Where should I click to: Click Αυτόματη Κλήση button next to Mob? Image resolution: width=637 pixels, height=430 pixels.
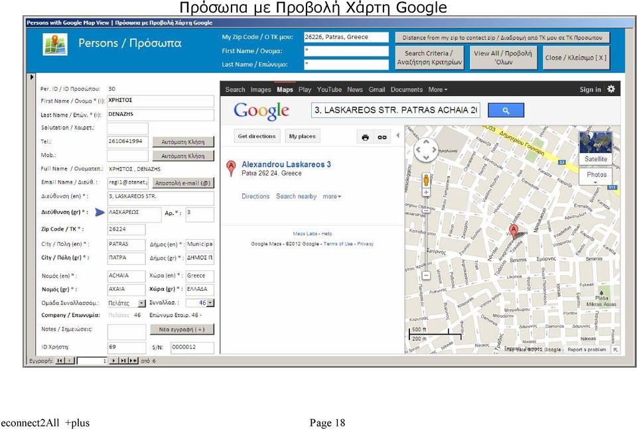183,156
